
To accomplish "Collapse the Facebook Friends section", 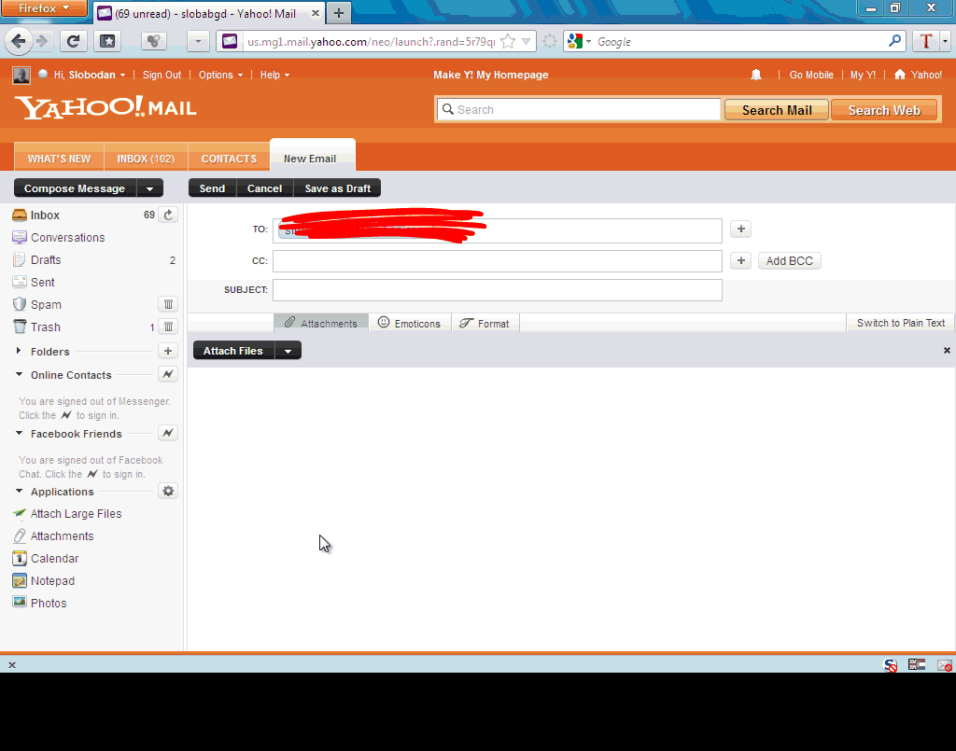I will tap(19, 433).
